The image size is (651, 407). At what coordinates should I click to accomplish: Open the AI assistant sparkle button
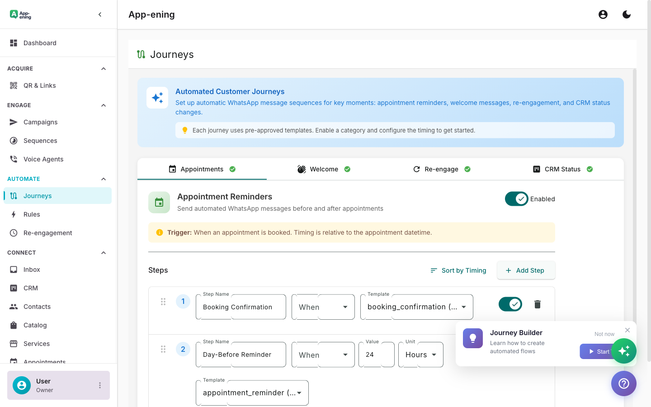624,351
